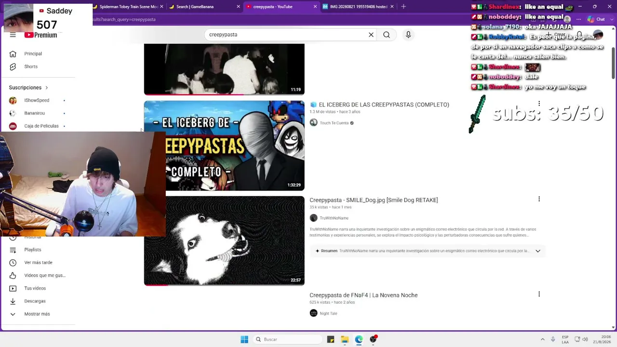The image size is (617, 347).
Task: Open the Touch Te Cuenta channel name
Action: click(334, 123)
